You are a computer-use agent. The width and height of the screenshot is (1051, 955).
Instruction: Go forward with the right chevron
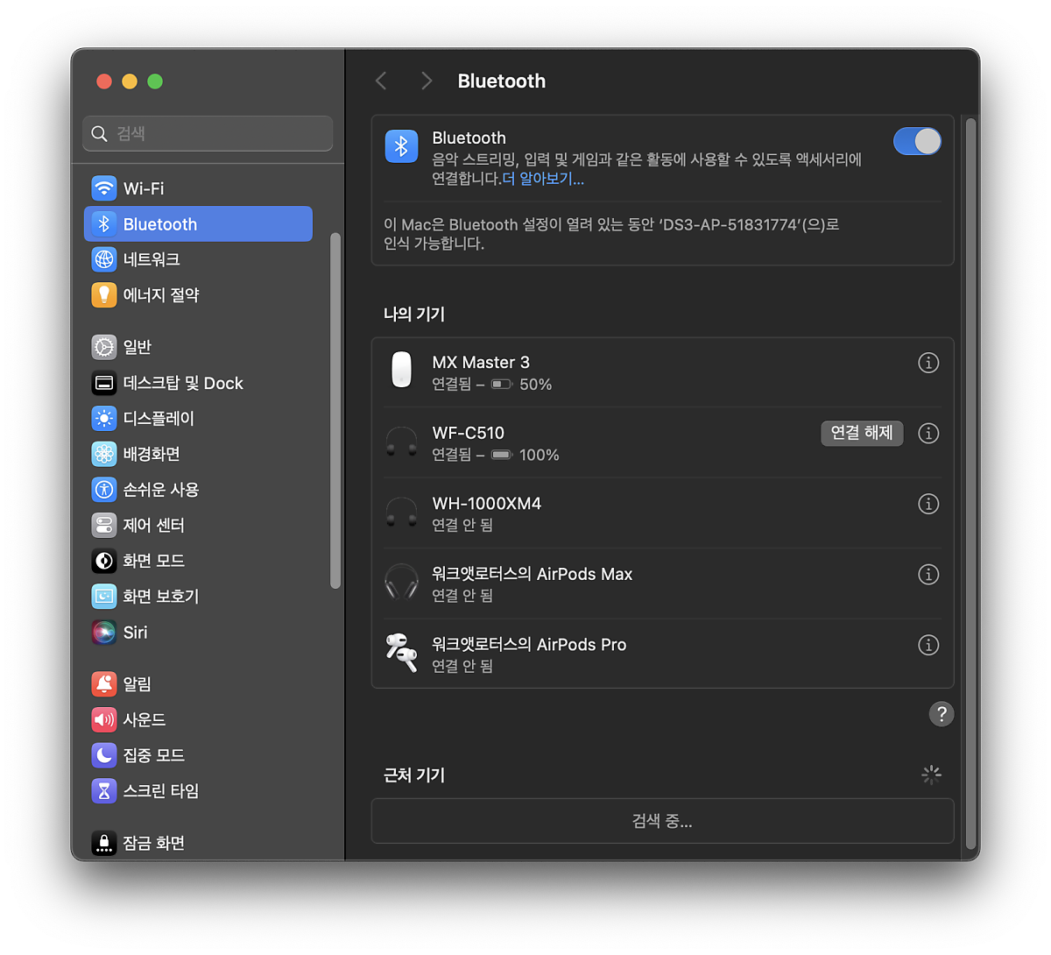pyautogui.click(x=427, y=81)
